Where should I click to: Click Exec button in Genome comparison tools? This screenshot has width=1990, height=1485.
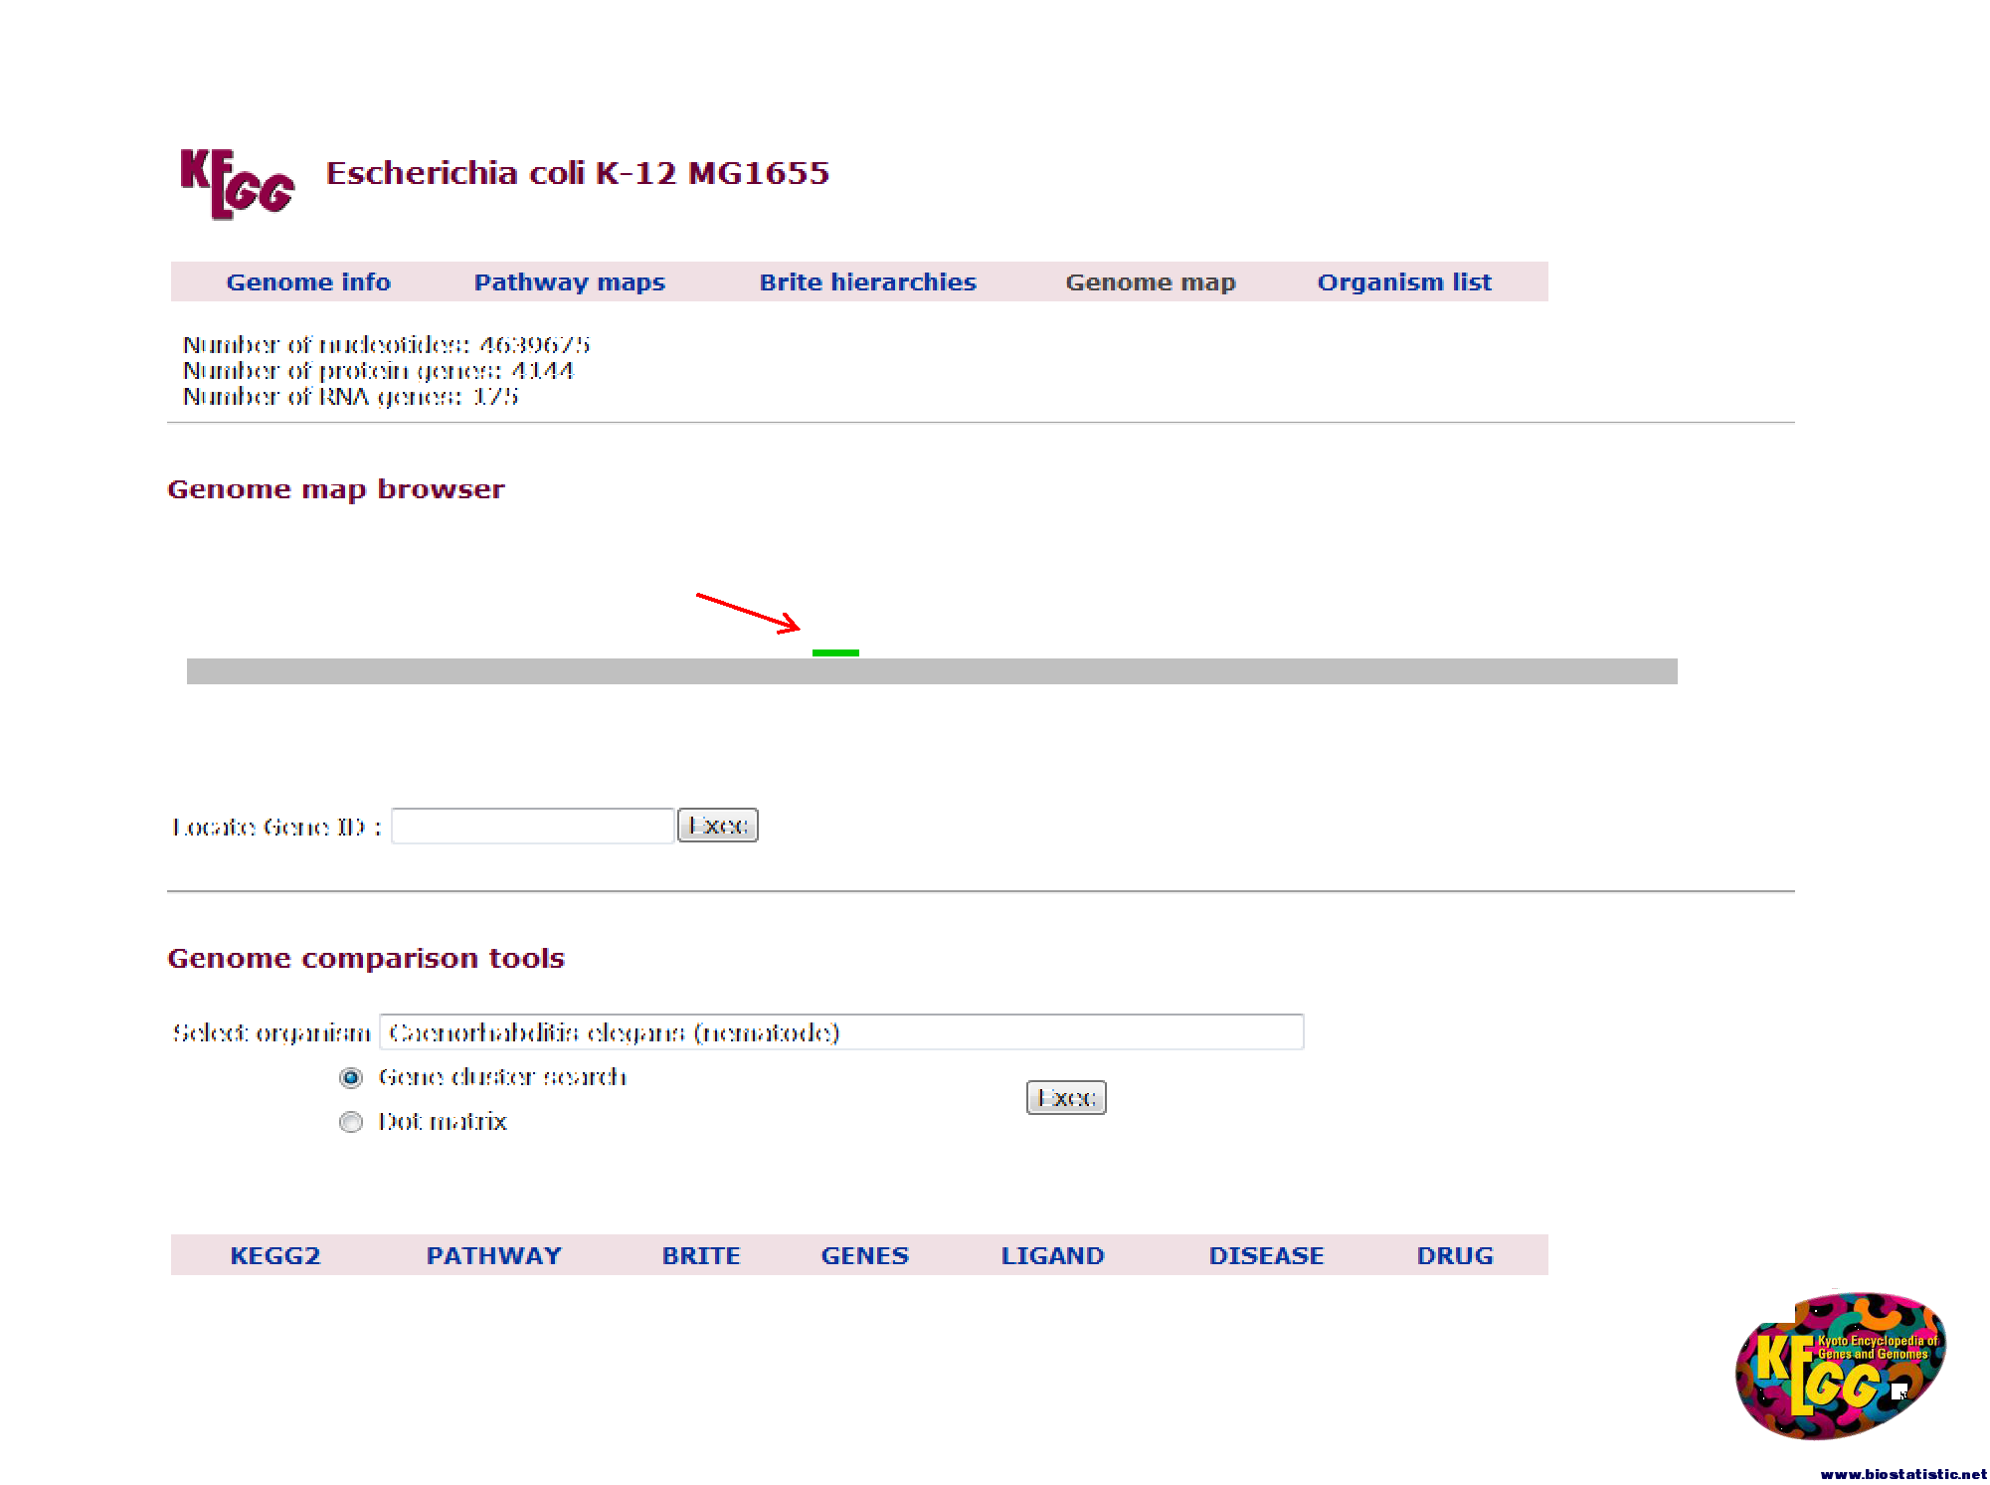tap(1066, 1098)
